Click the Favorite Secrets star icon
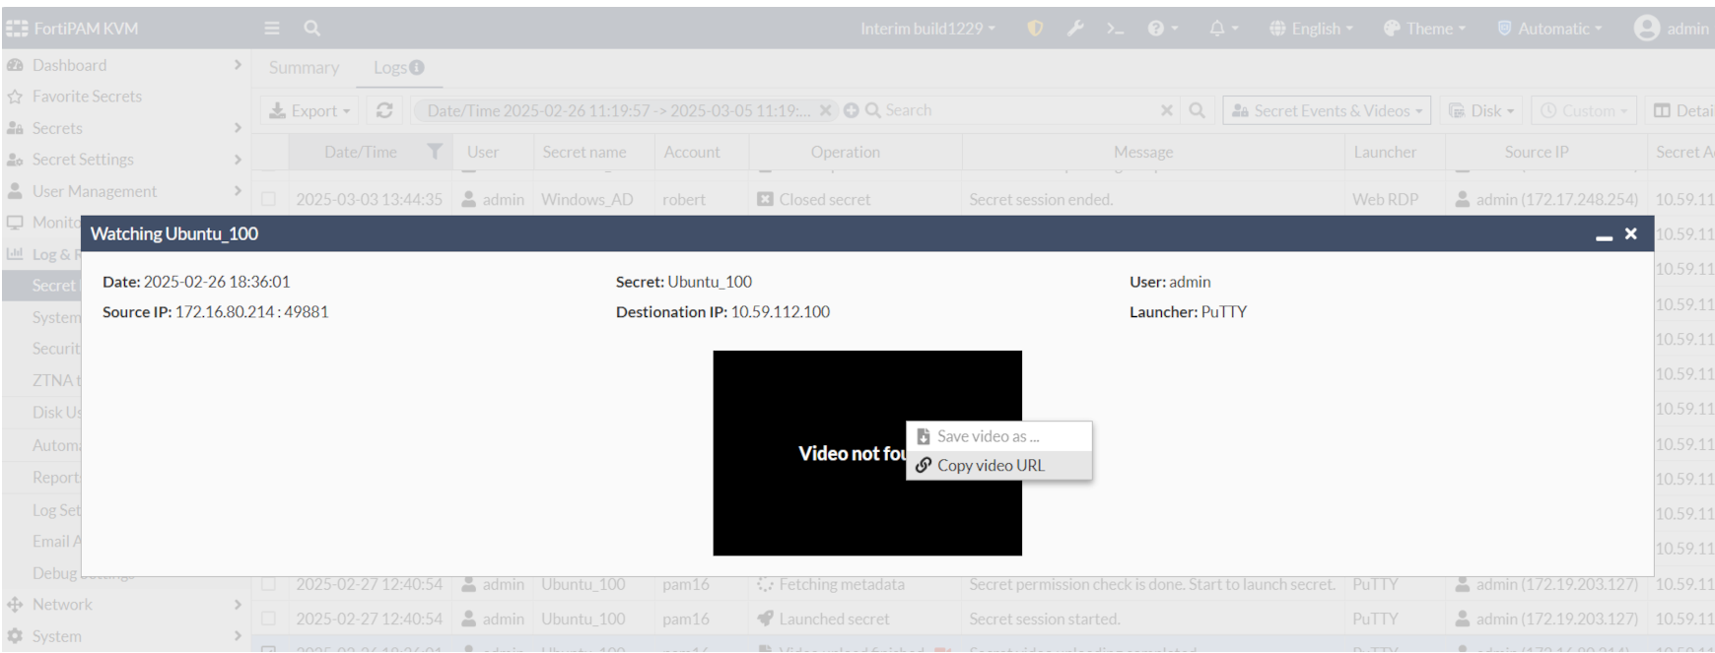The height and width of the screenshot is (653, 1715). [x=15, y=97]
